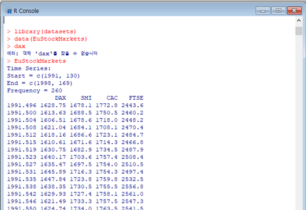Screen dimensions: 306x210
Task: Click DAX value 1621.04
Action: coord(53,127)
